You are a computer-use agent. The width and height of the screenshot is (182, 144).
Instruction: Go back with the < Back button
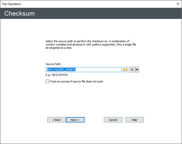tap(56, 120)
